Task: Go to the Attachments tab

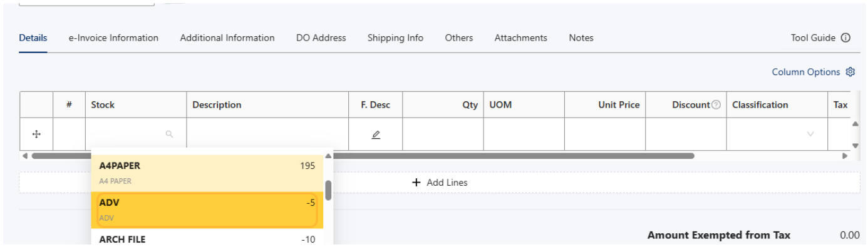Action: click(x=520, y=38)
